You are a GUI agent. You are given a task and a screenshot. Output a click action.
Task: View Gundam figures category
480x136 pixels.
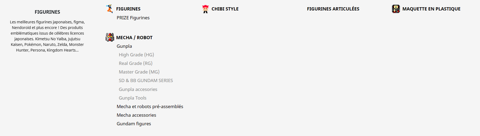[133, 124]
